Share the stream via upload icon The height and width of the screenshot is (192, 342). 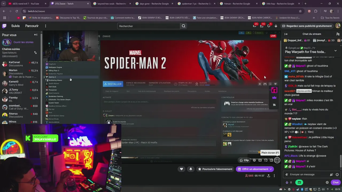(x=269, y=176)
